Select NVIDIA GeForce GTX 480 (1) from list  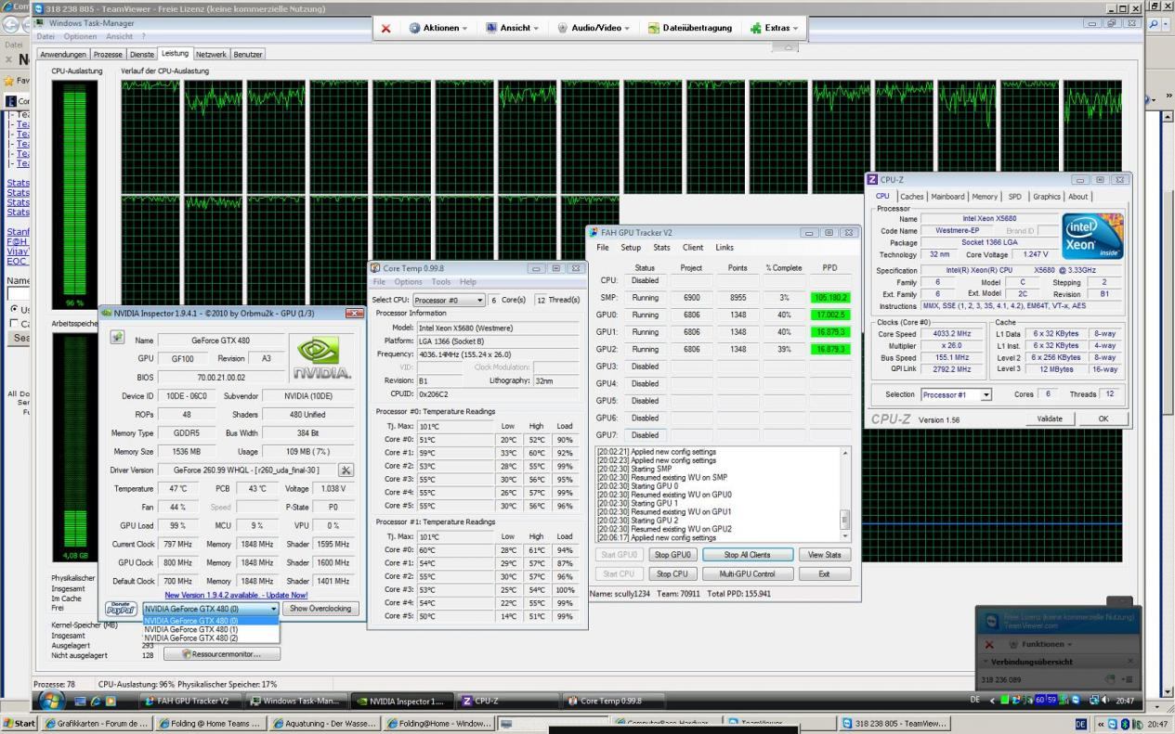(191, 629)
